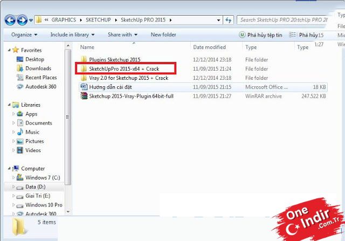
Task: Select SKETCHUP in the address breadcrumb
Action: click(98, 20)
